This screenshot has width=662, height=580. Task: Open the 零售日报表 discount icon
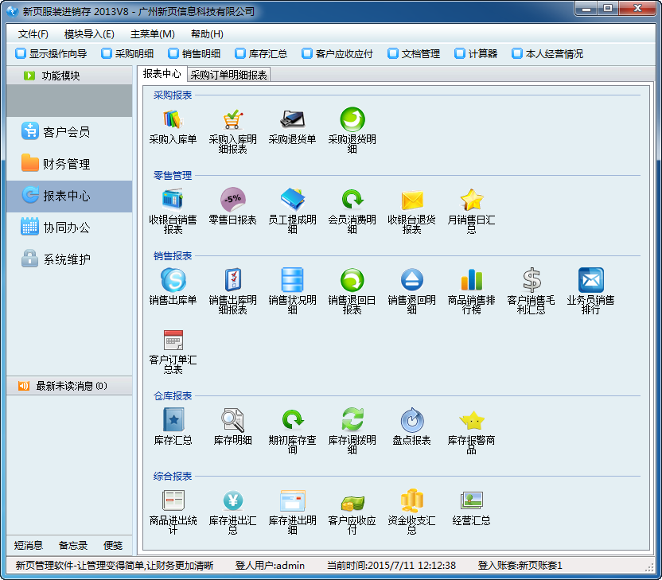232,200
